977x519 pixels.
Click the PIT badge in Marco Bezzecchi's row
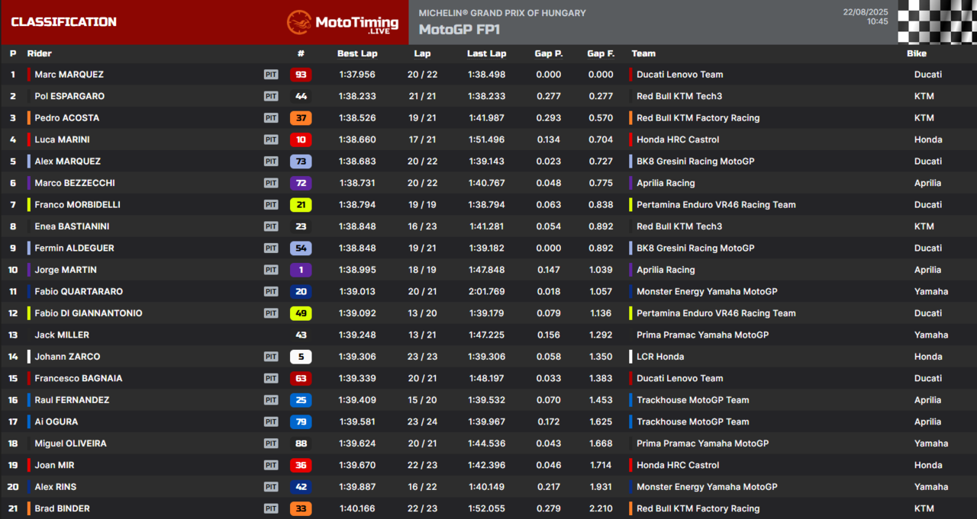(x=271, y=183)
